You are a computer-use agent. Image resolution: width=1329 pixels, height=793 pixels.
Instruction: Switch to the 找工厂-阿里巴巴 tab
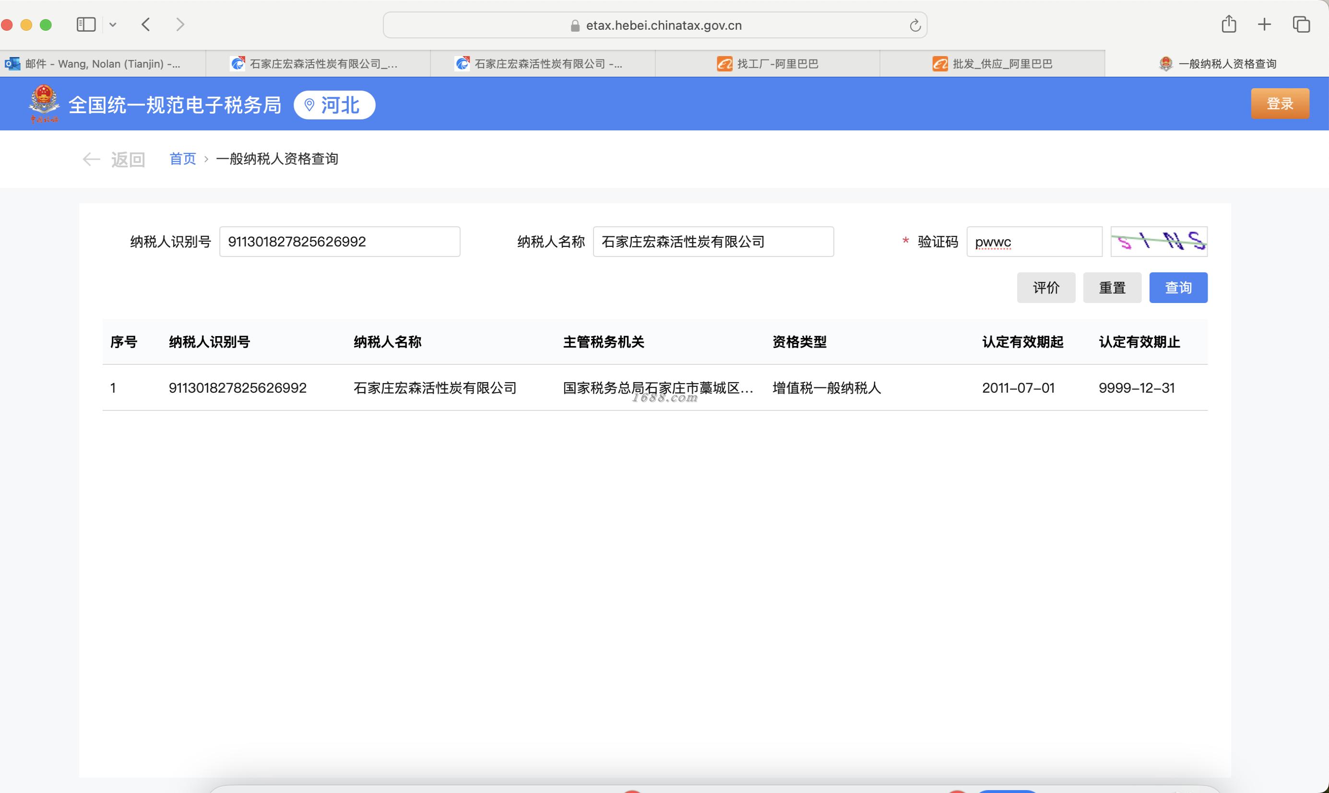click(x=767, y=64)
